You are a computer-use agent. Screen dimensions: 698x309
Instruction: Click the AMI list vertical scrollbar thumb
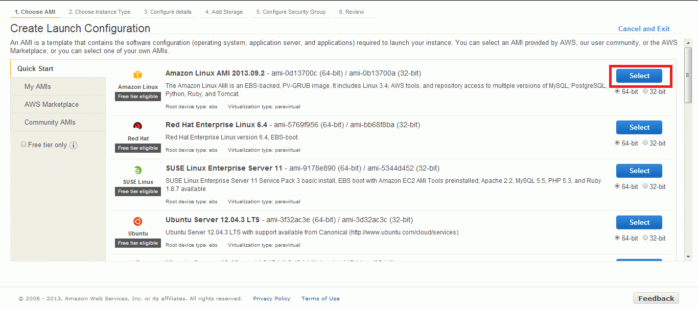(688, 76)
